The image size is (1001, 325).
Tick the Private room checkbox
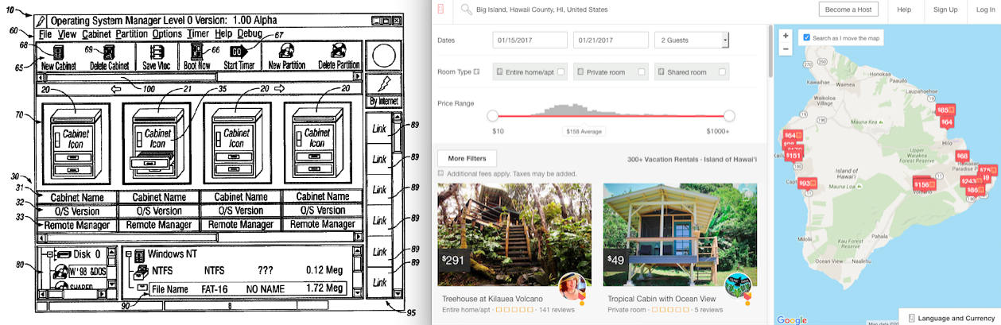(642, 72)
